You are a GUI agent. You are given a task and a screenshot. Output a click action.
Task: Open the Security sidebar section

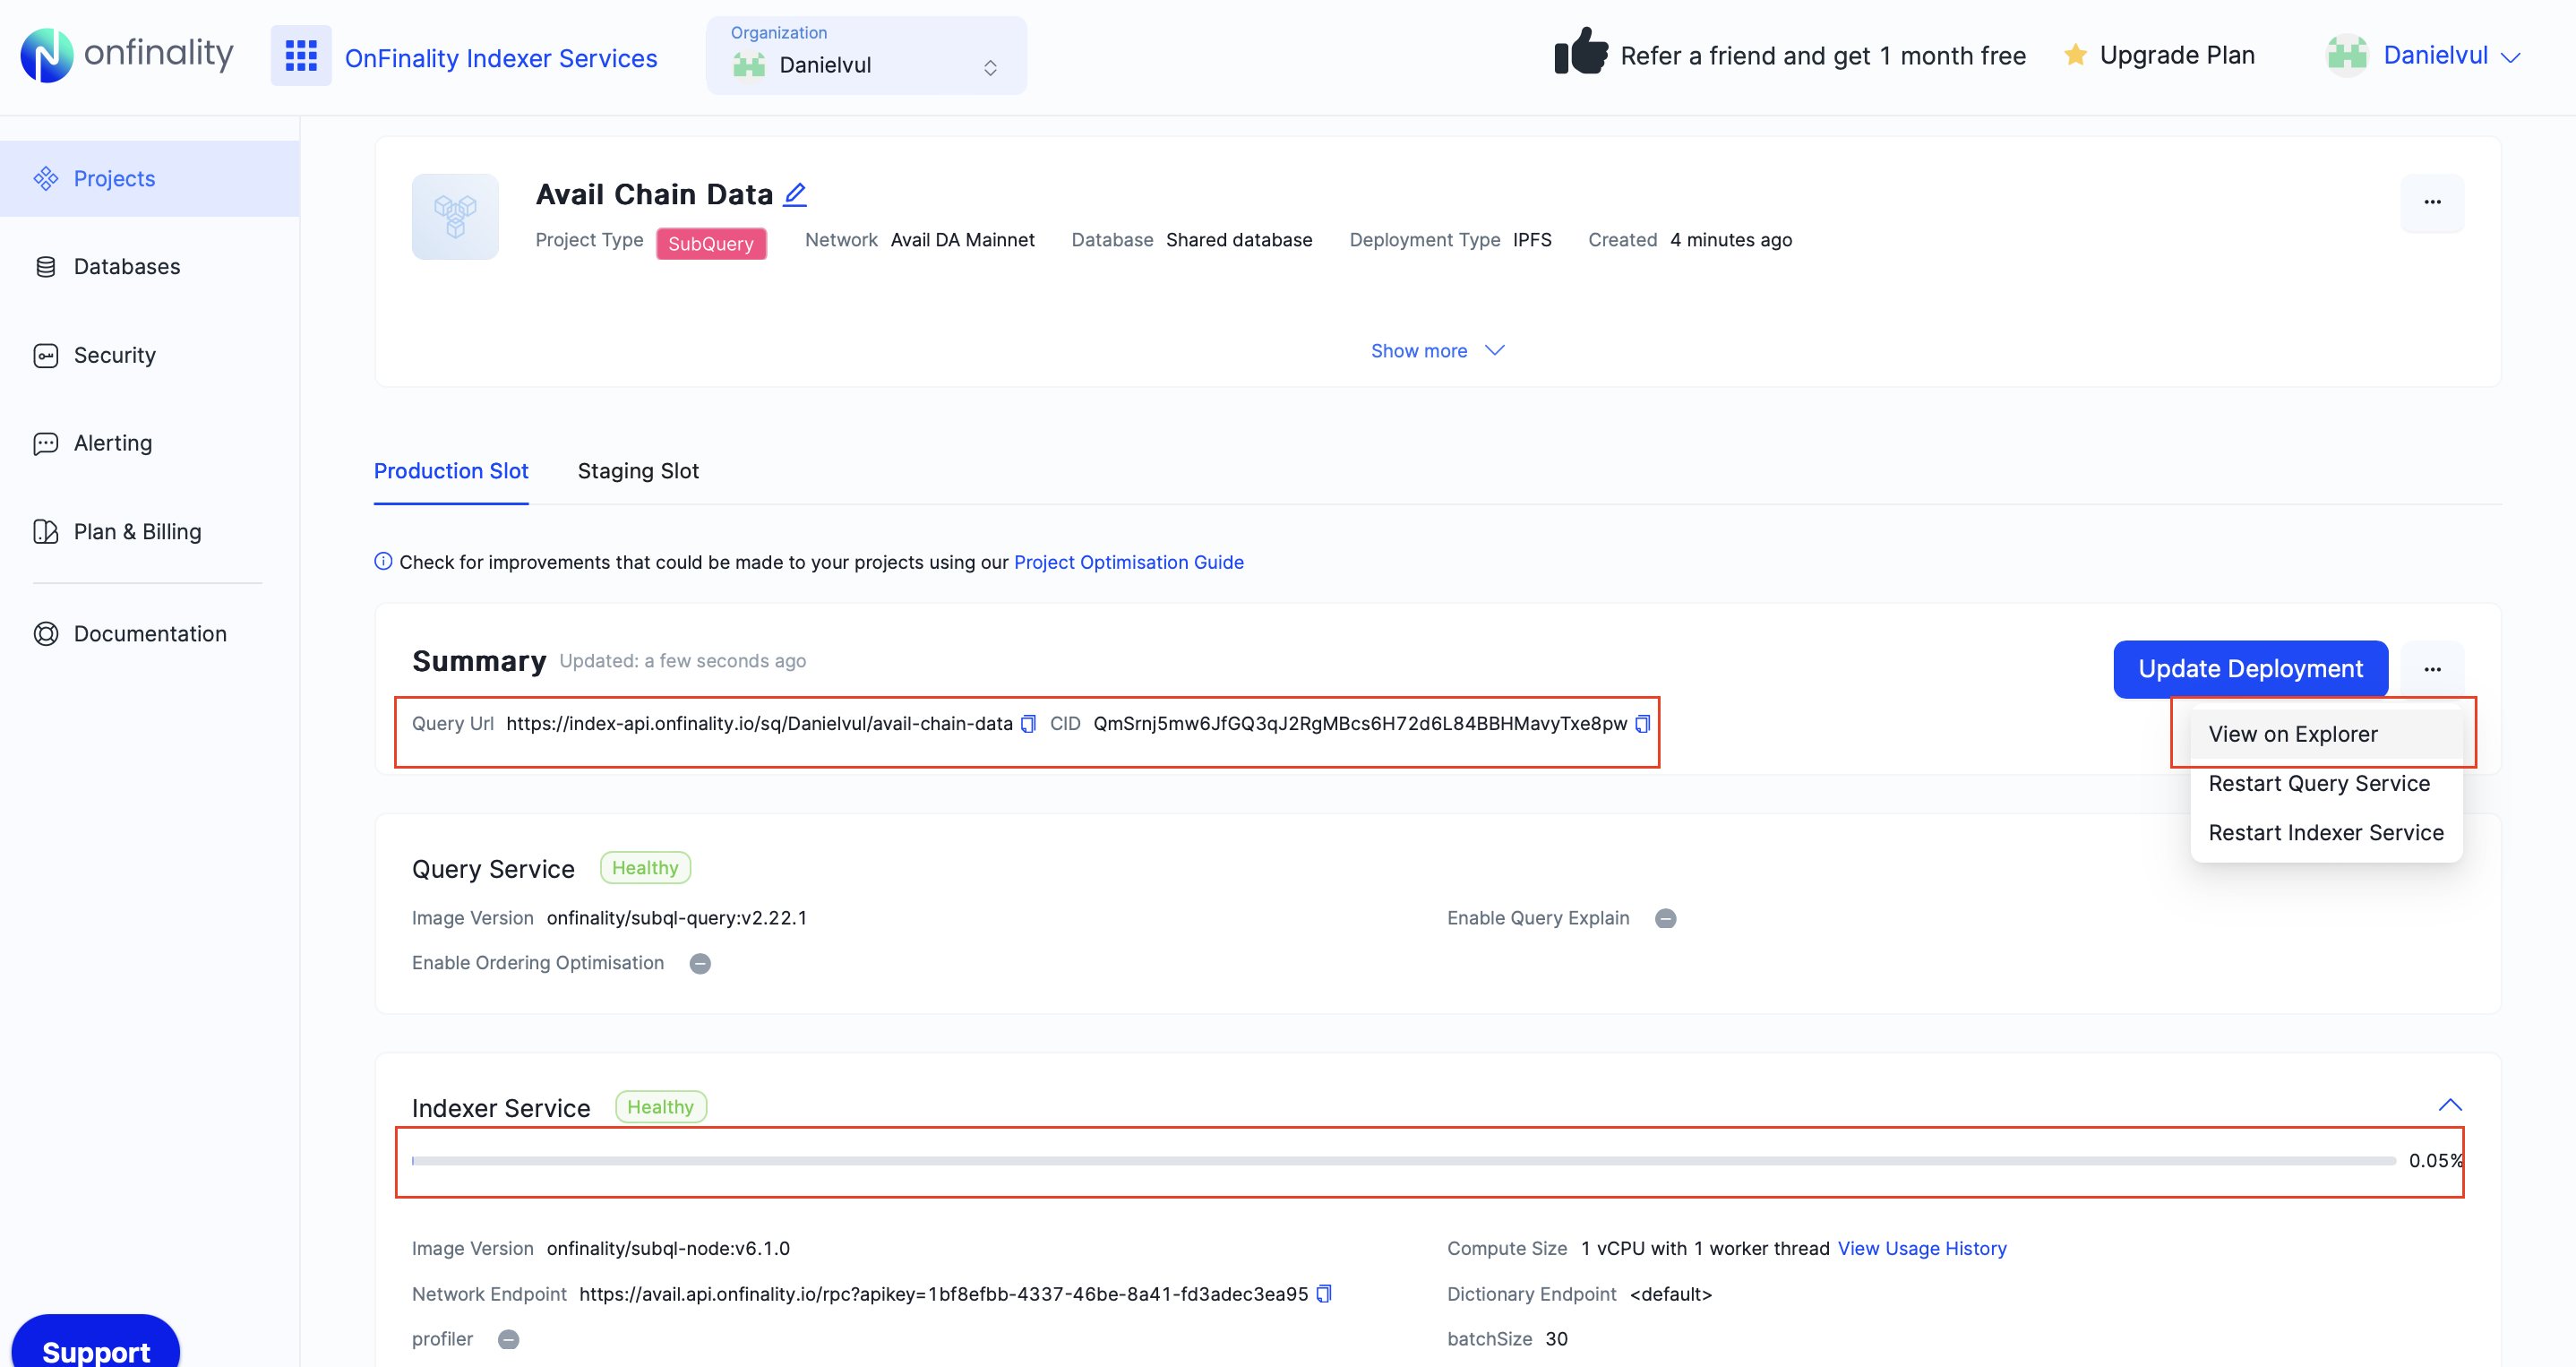114,355
